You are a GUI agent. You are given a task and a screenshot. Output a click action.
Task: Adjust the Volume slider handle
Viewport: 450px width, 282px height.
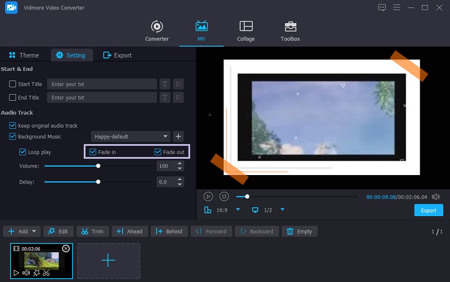98,166
